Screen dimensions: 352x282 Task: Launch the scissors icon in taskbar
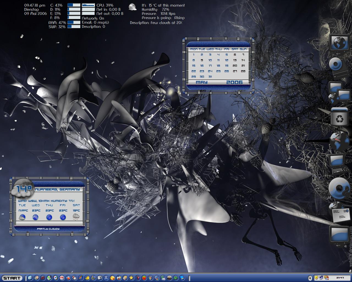click(106, 278)
